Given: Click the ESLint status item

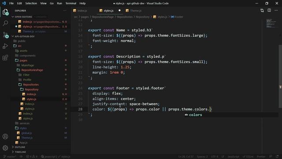Looking at the screenshot, I should [x=248, y=156].
